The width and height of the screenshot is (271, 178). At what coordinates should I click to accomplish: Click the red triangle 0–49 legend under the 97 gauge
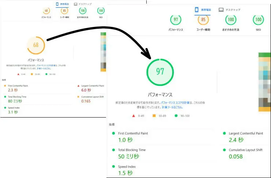pyautogui.click(x=133, y=116)
